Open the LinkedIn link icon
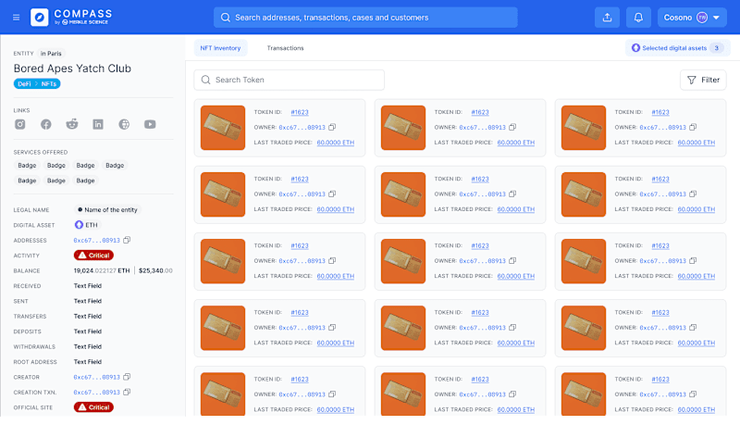 click(x=98, y=124)
